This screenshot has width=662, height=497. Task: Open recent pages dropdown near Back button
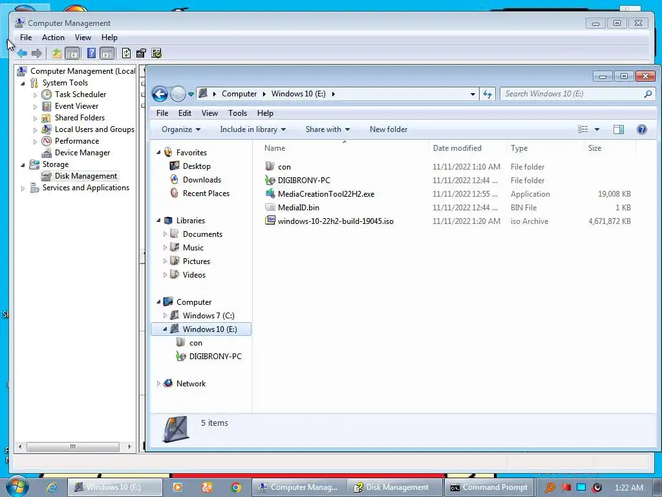(x=191, y=94)
